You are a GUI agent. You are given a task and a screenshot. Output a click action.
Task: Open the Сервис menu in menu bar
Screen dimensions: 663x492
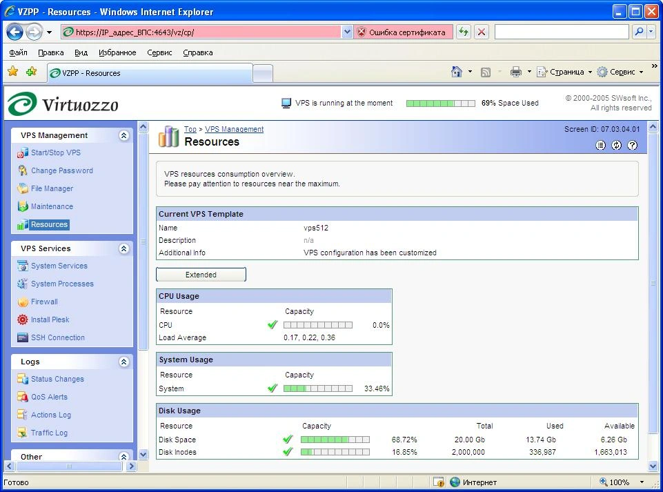click(x=159, y=52)
